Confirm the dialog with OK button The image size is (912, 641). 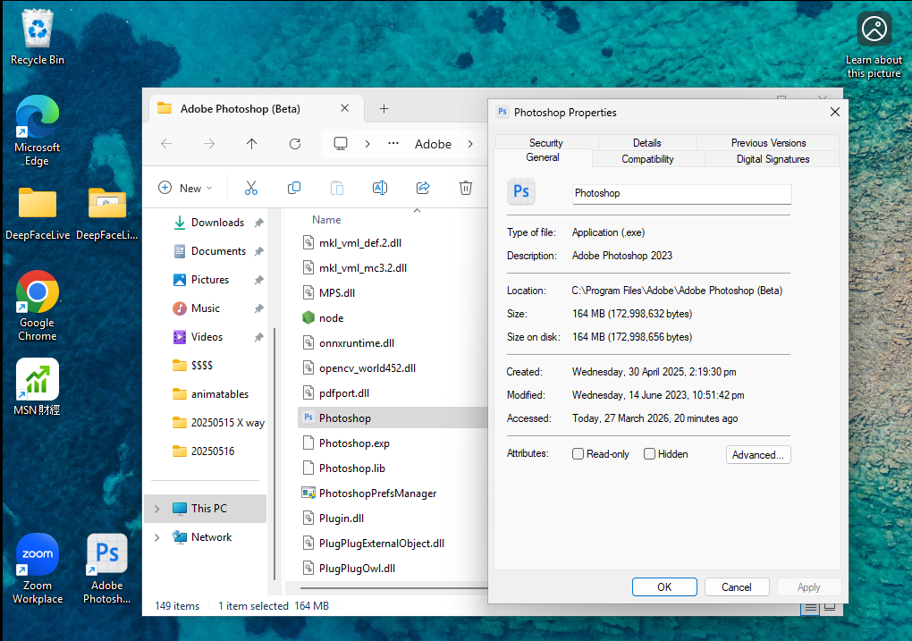click(664, 587)
